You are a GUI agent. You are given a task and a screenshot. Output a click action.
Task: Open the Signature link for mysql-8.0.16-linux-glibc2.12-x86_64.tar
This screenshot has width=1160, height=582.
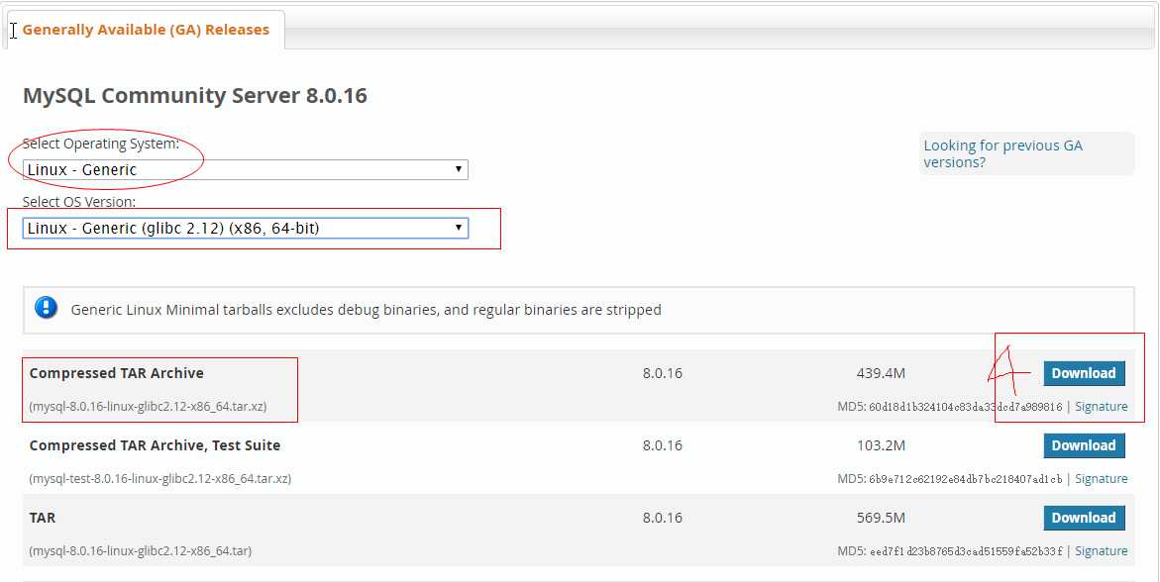pyautogui.click(x=1101, y=551)
